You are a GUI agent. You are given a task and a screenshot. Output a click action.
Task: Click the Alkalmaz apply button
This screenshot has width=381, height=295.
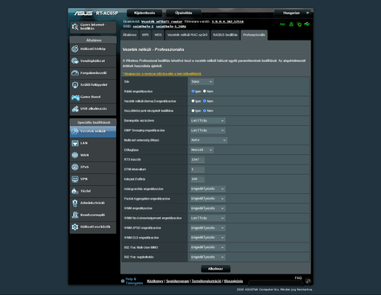[x=215, y=269]
